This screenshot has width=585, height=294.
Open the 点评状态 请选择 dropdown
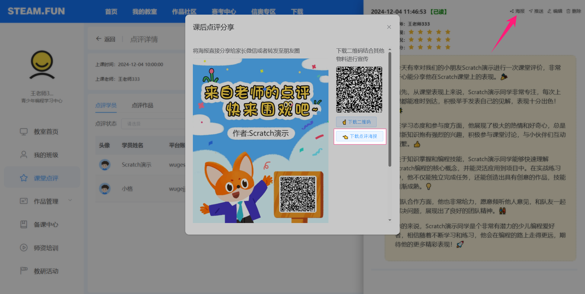[153, 124]
